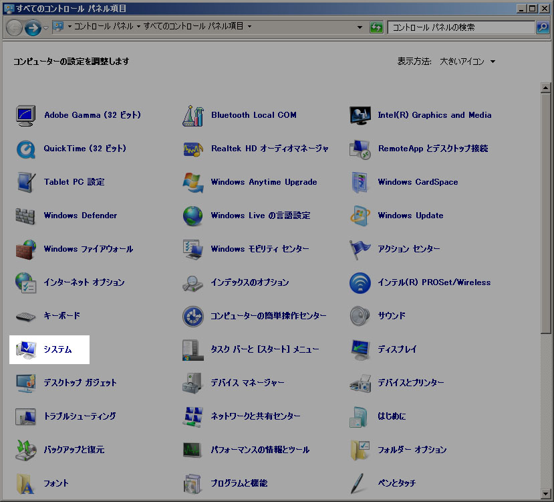Open the デバイスとプリンター icon
The image size is (554, 502).
(x=360, y=383)
